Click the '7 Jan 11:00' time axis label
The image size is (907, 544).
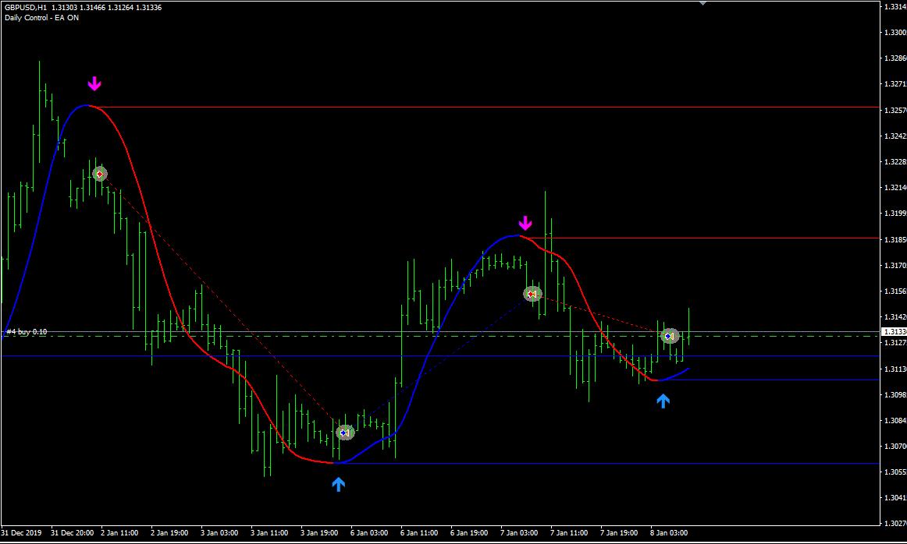pyautogui.click(x=569, y=533)
